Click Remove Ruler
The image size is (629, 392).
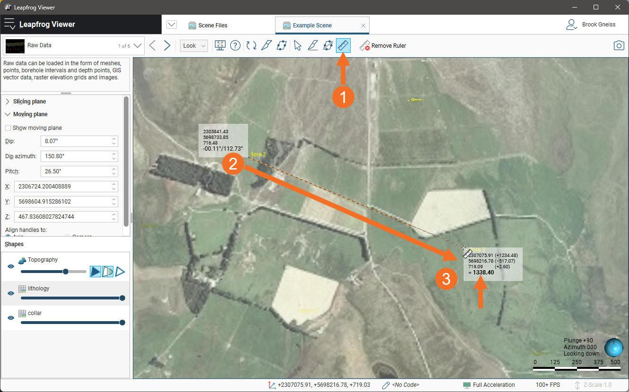[383, 46]
